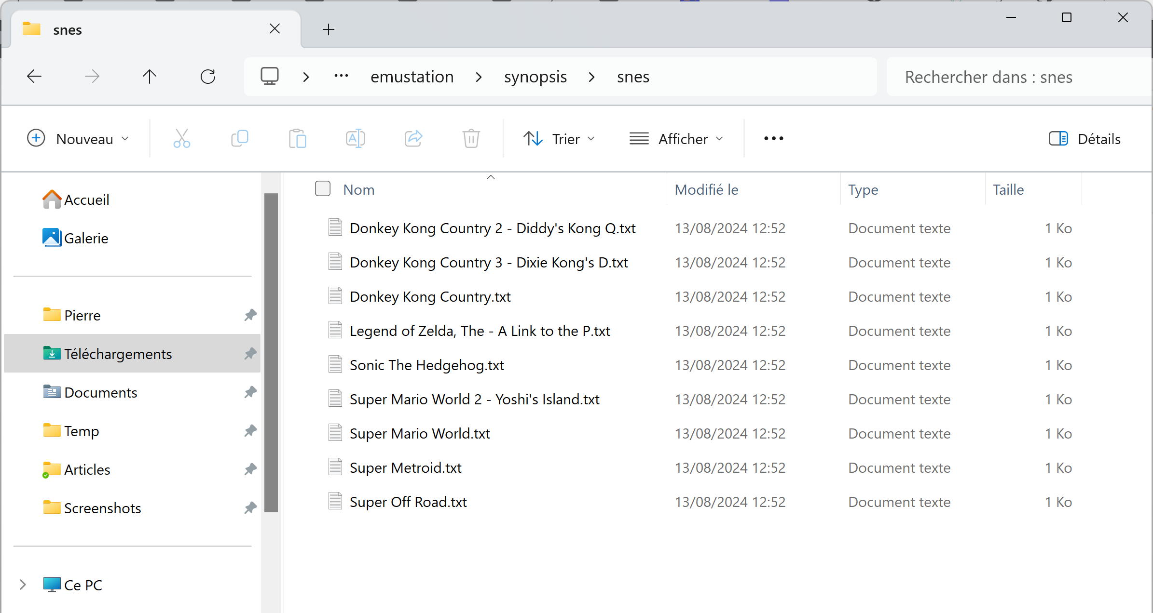Click the Cut scissors icon

click(182, 139)
